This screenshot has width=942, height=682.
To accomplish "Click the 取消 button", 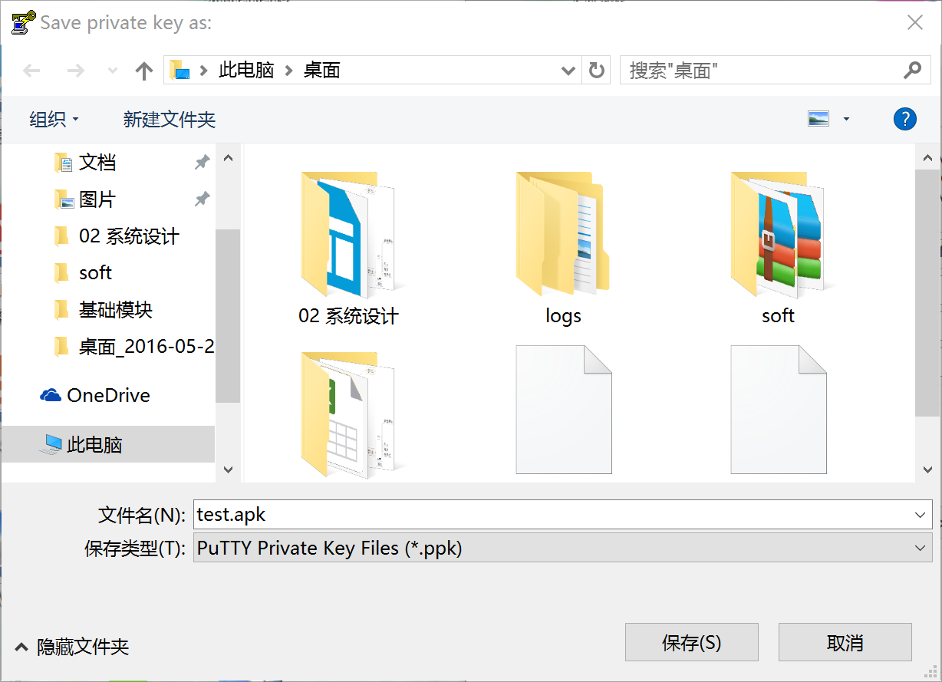I will (x=845, y=642).
